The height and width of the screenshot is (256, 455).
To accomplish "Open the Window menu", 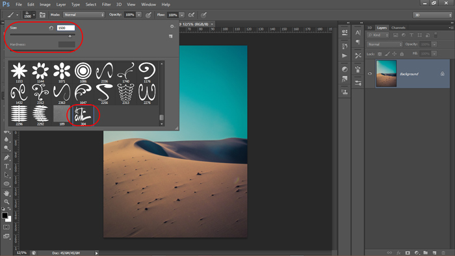I will [x=149, y=5].
